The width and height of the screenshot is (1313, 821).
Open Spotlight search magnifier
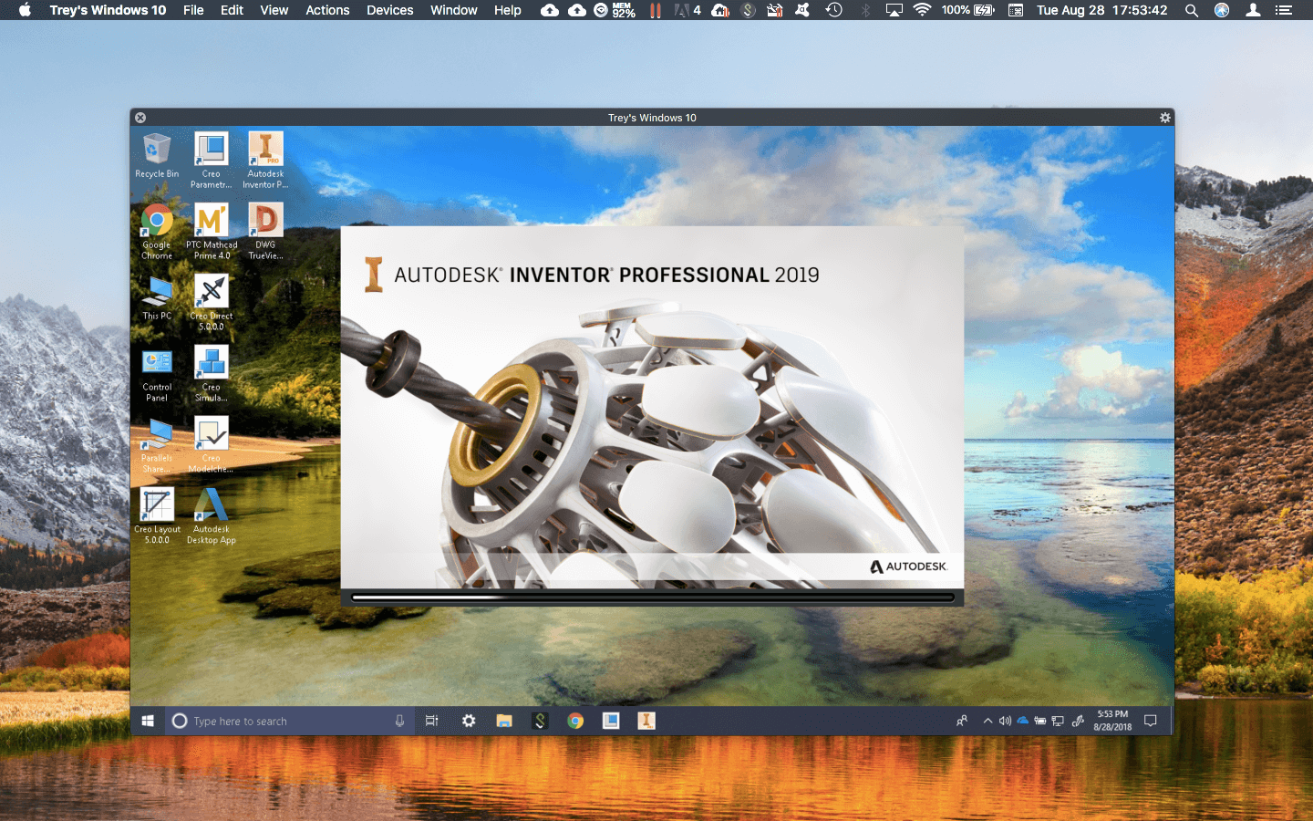[1191, 10]
